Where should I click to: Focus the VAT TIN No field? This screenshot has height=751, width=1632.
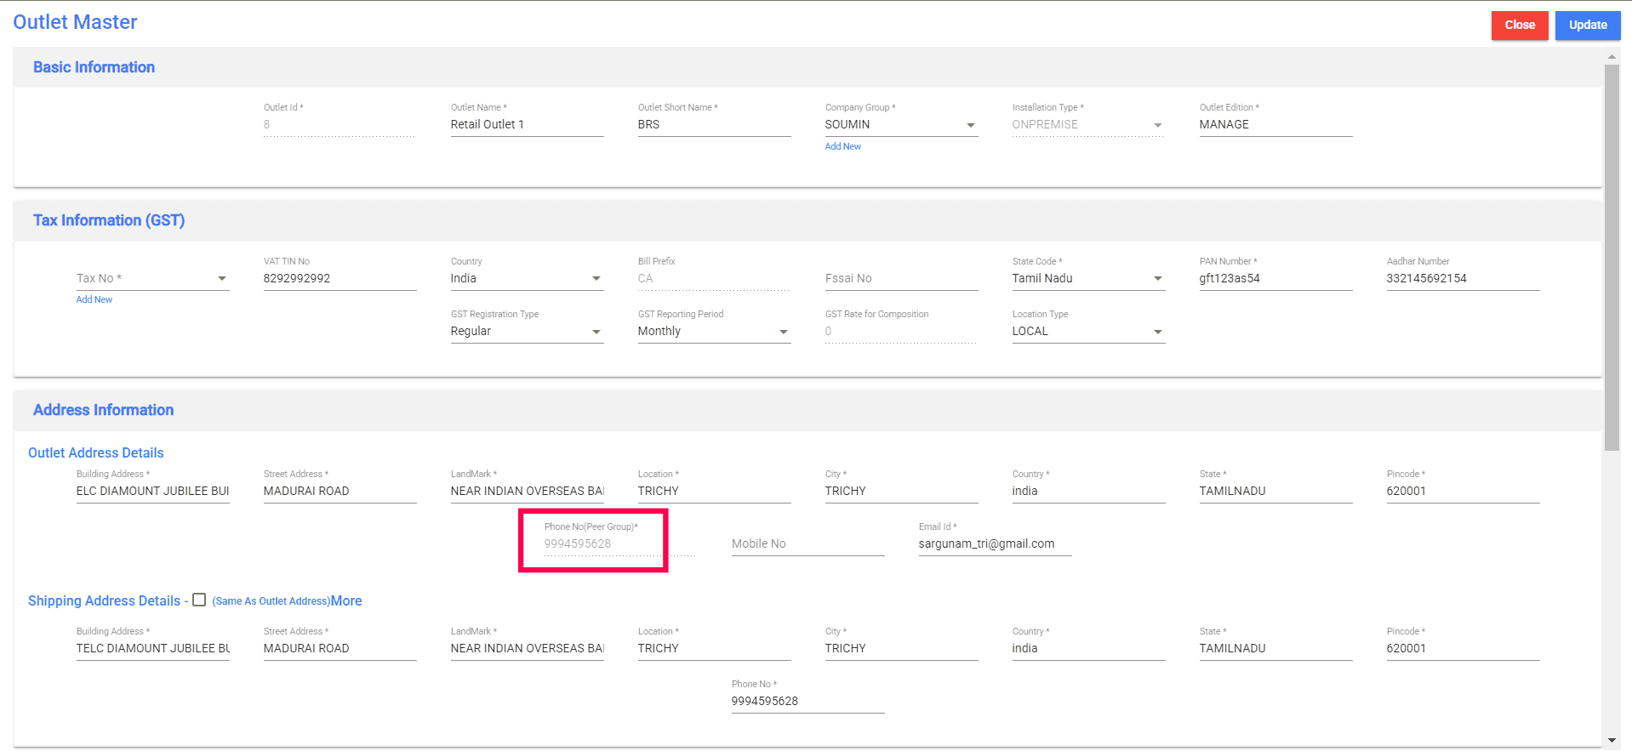[x=339, y=279]
